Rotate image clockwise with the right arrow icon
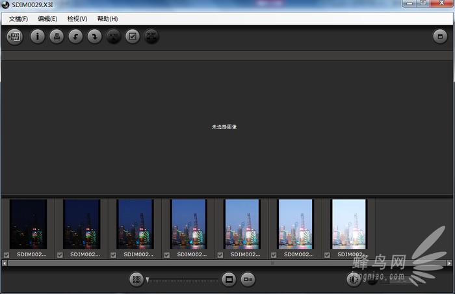Image resolution: width=455 pixels, height=294 pixels. pyautogui.click(x=95, y=36)
